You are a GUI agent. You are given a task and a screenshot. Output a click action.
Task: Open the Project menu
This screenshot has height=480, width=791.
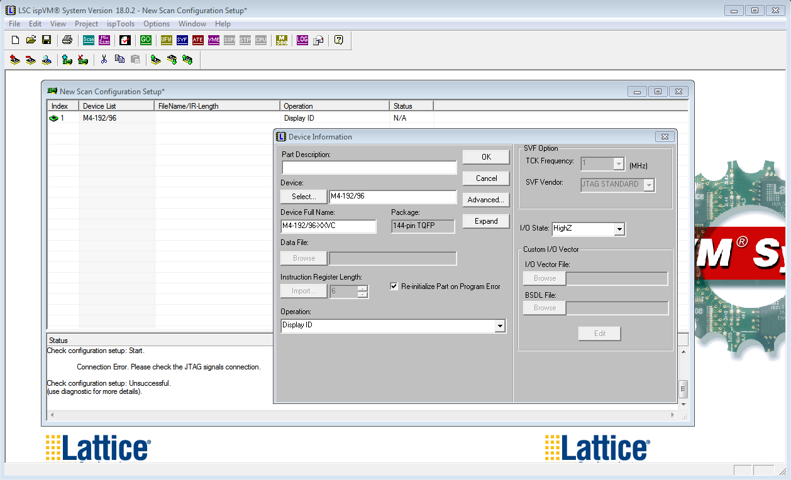pyautogui.click(x=86, y=24)
